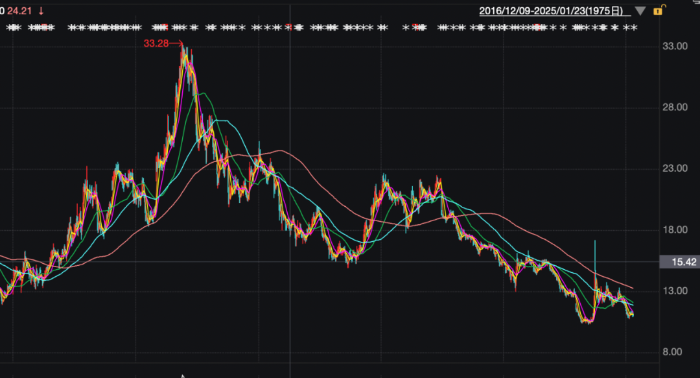Click the yellow unlock padlock icon
Screen dimensions: 700x378
(x=659, y=10)
